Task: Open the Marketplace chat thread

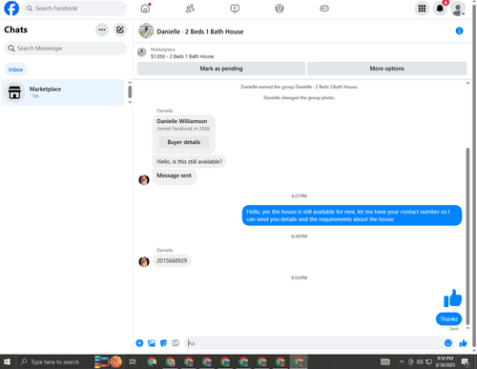Action: tap(63, 92)
